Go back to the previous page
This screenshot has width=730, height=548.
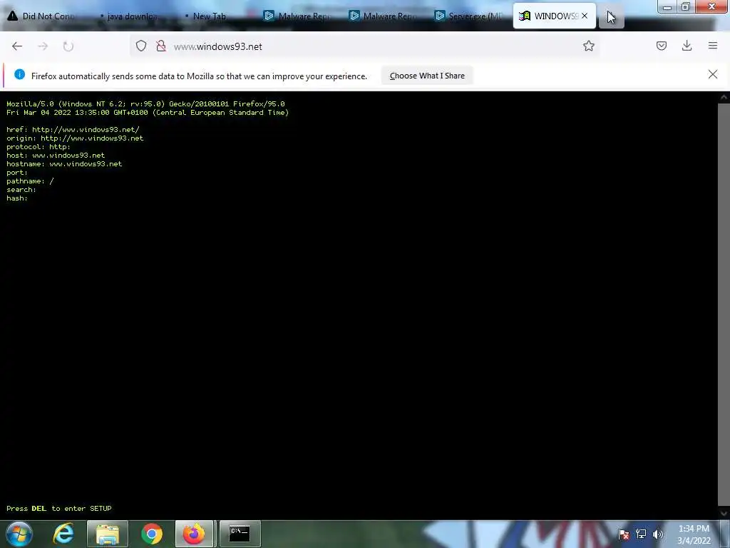(17, 46)
